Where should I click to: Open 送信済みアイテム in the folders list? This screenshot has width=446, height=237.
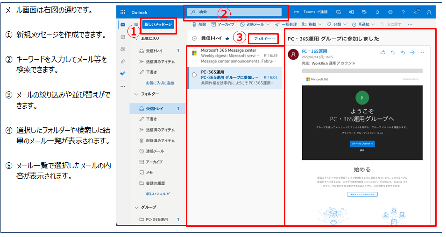click(x=157, y=130)
